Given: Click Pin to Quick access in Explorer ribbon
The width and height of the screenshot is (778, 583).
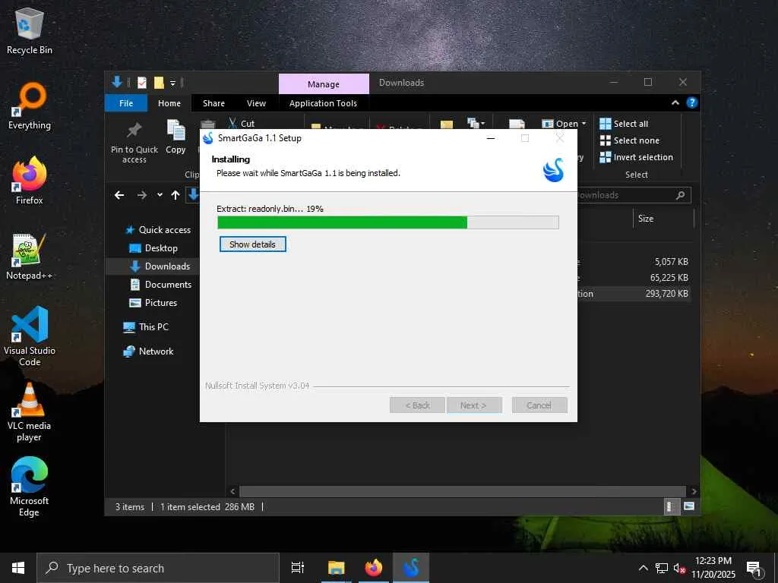Looking at the screenshot, I should point(134,143).
